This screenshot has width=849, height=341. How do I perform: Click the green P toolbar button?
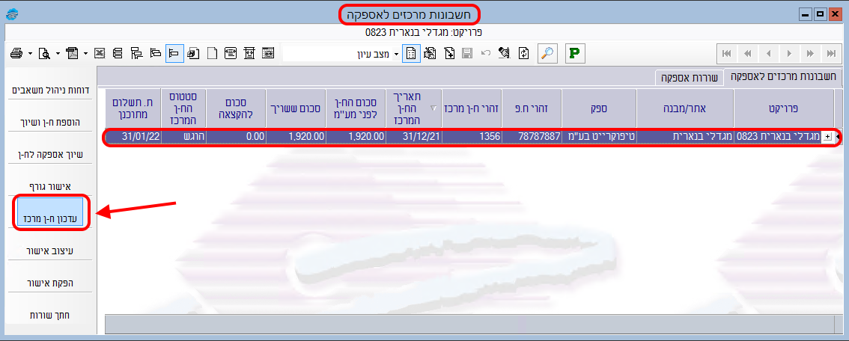coord(575,53)
